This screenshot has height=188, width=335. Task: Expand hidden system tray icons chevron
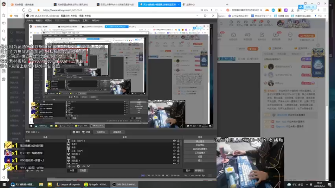point(307,184)
